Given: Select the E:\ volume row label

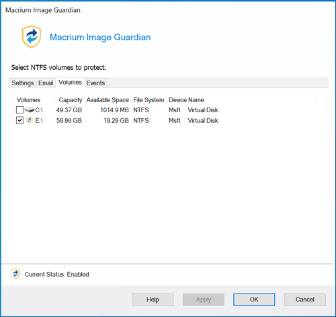Looking at the screenshot, I should click(x=39, y=121).
